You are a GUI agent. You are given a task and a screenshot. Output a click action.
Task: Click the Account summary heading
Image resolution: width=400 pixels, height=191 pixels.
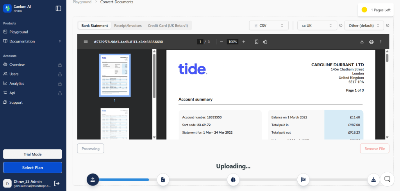(195, 99)
